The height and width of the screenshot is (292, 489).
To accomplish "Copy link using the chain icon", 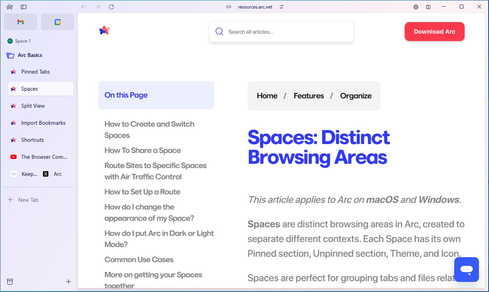I will (x=229, y=7).
